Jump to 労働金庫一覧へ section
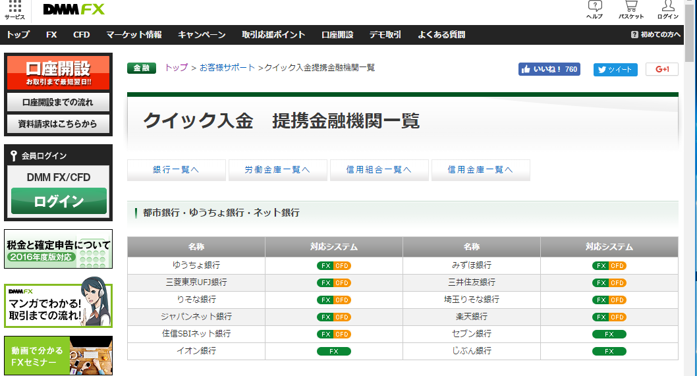This screenshot has width=697, height=376. [277, 170]
